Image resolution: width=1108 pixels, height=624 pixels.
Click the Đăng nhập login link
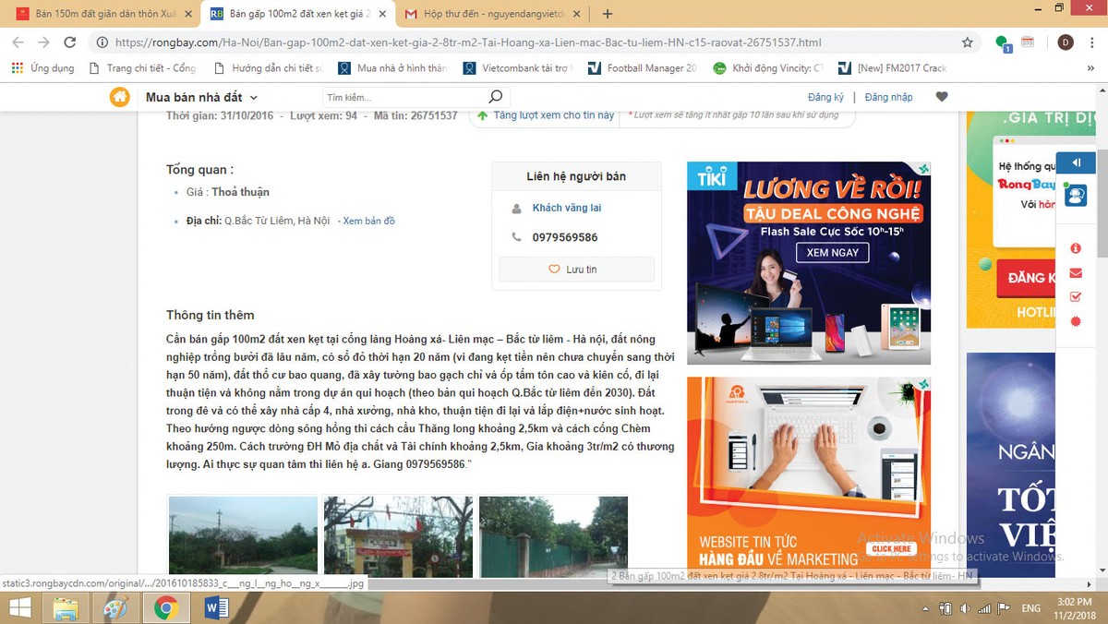click(x=888, y=97)
